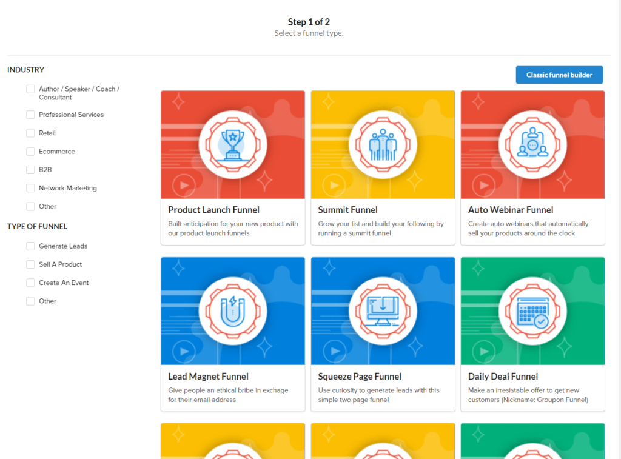This screenshot has width=621, height=459.
Task: Enable the Professional Services industry checkbox
Action: [x=30, y=115]
